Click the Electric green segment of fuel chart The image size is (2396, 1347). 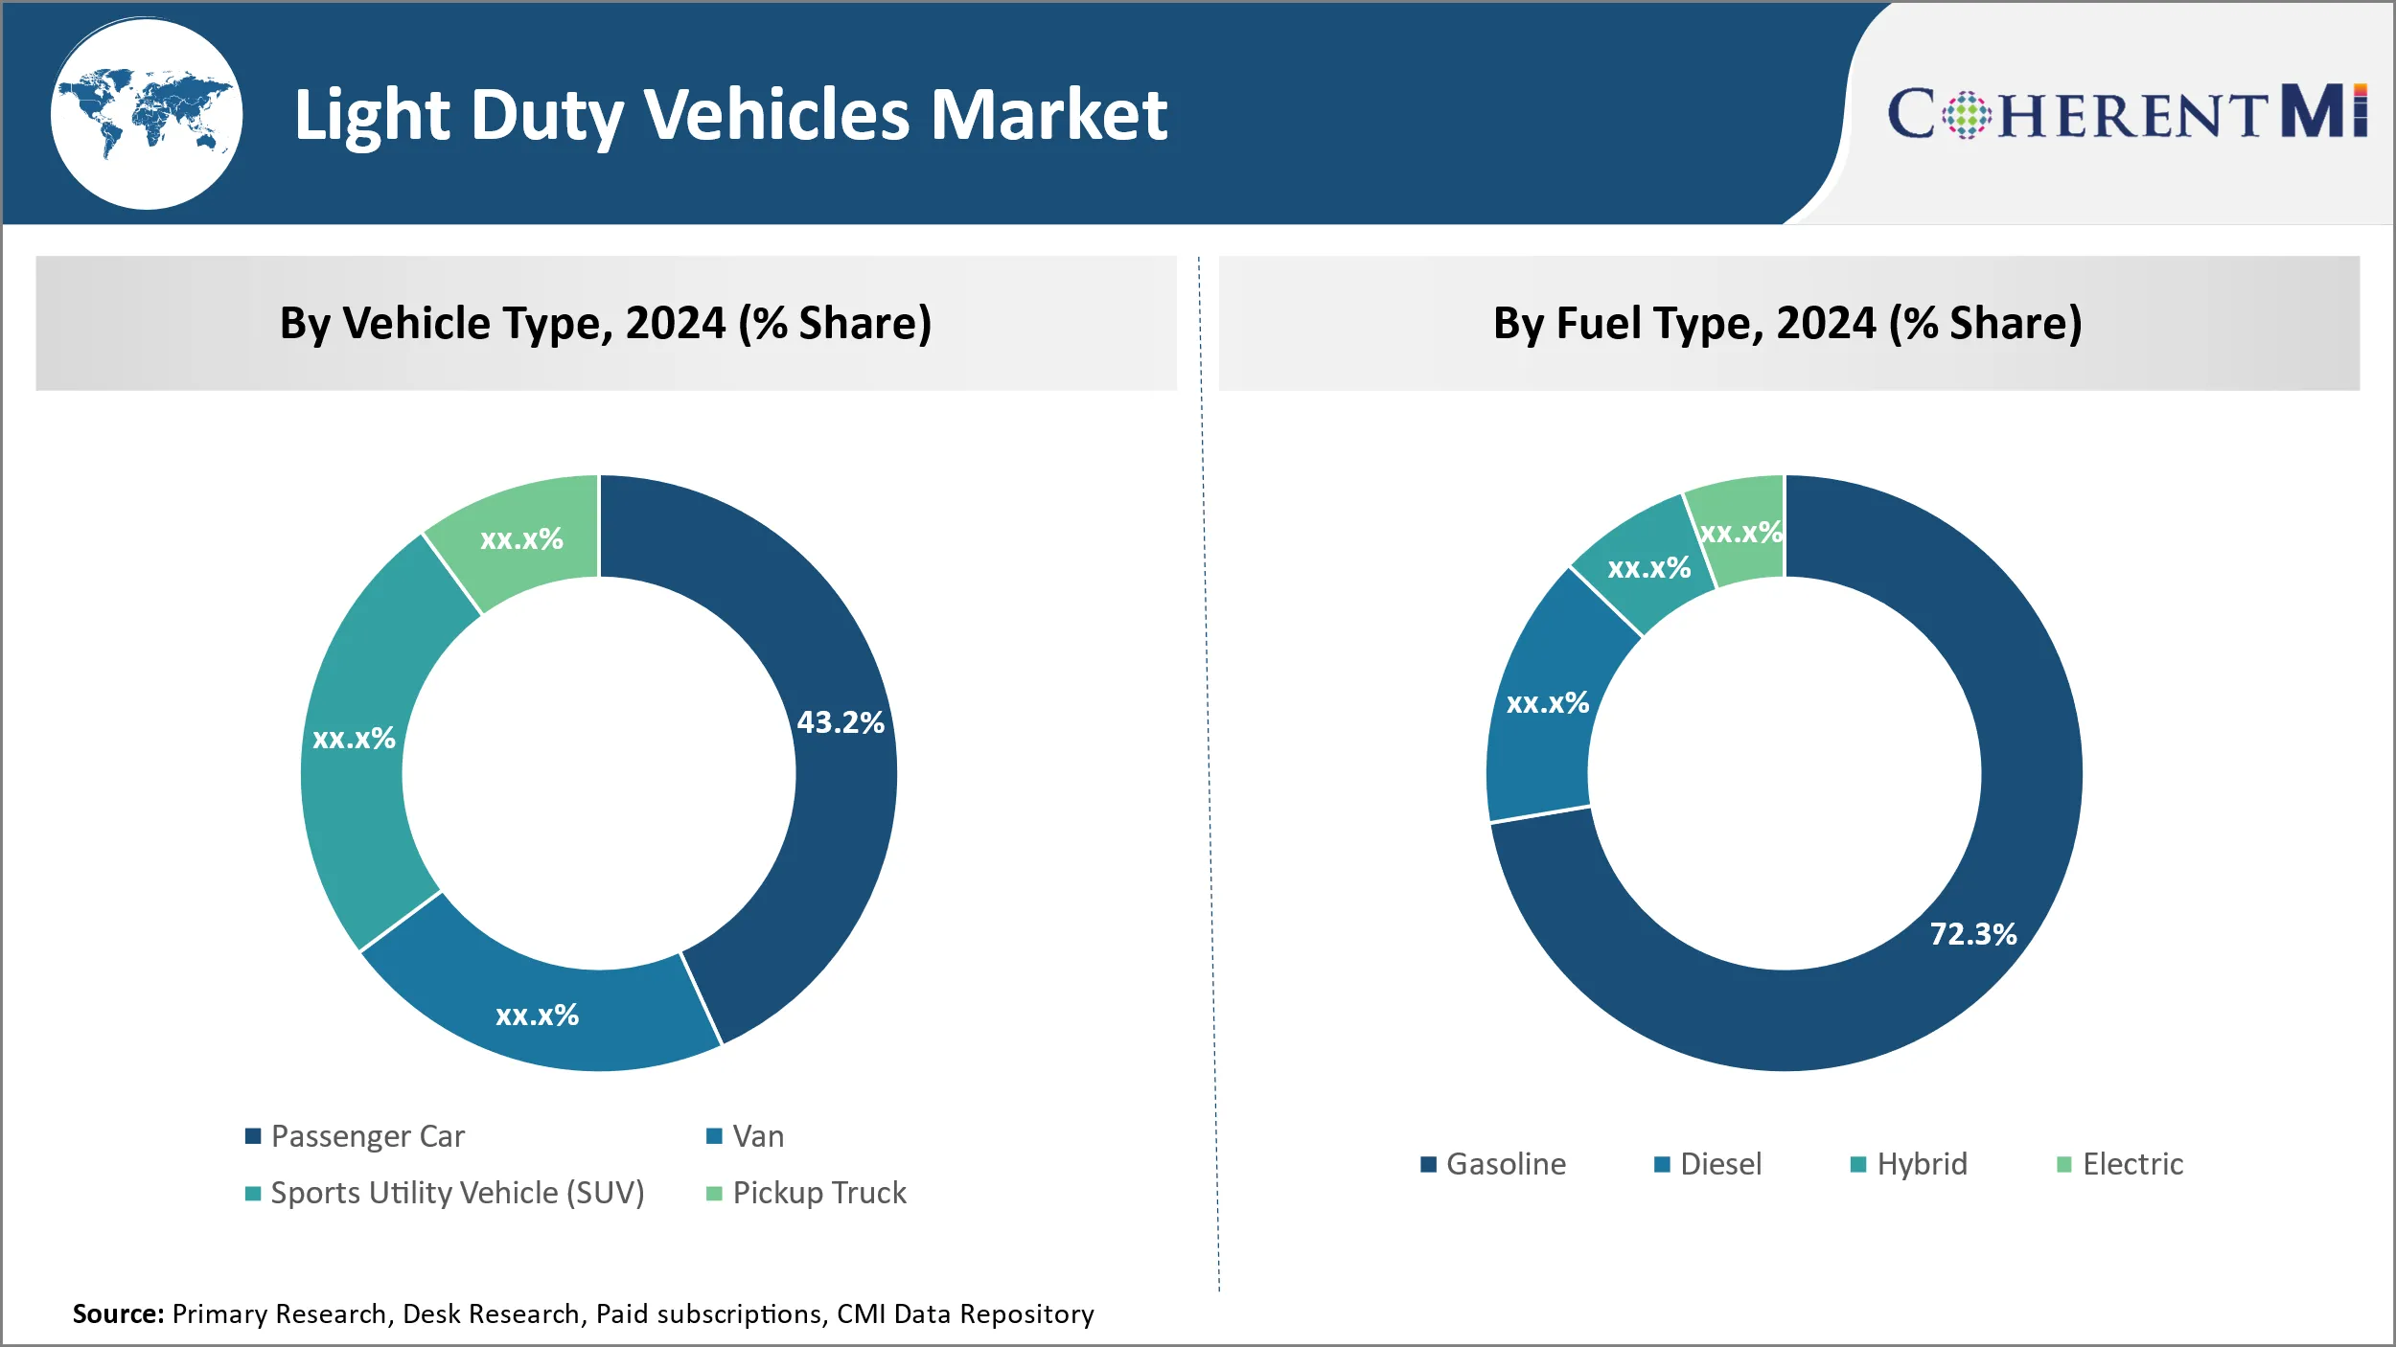point(1741,530)
